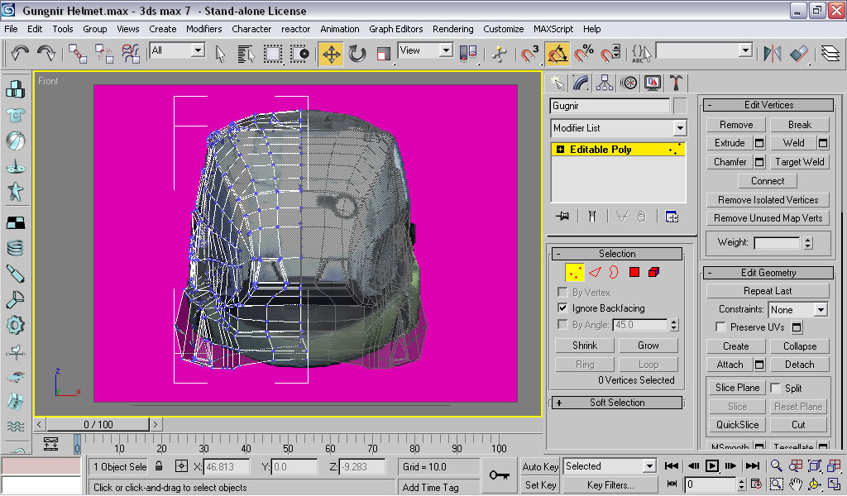The width and height of the screenshot is (847, 496).
Task: Click the Grow selection button
Action: pos(648,346)
